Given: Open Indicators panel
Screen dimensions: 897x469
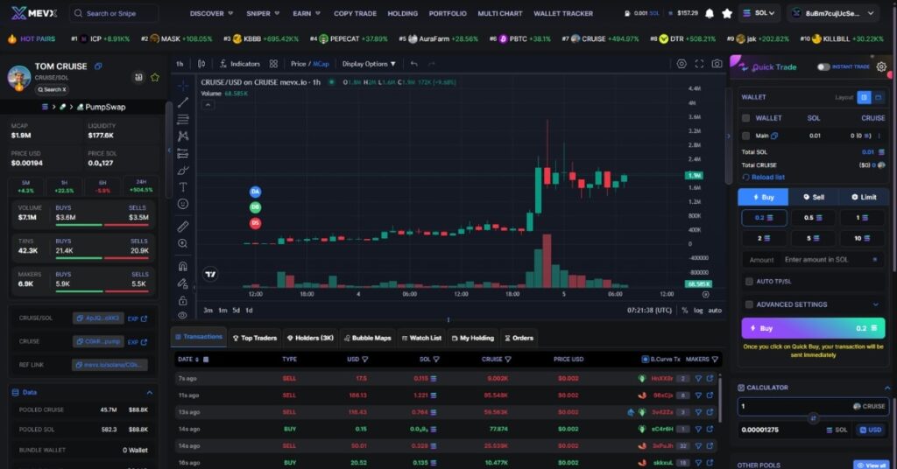Looking at the screenshot, I should coord(240,64).
